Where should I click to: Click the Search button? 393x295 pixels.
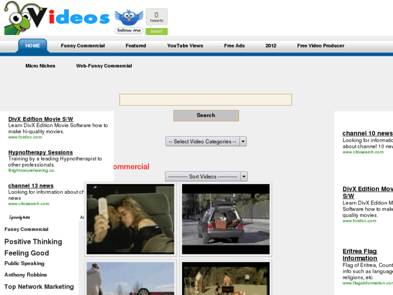(x=206, y=115)
